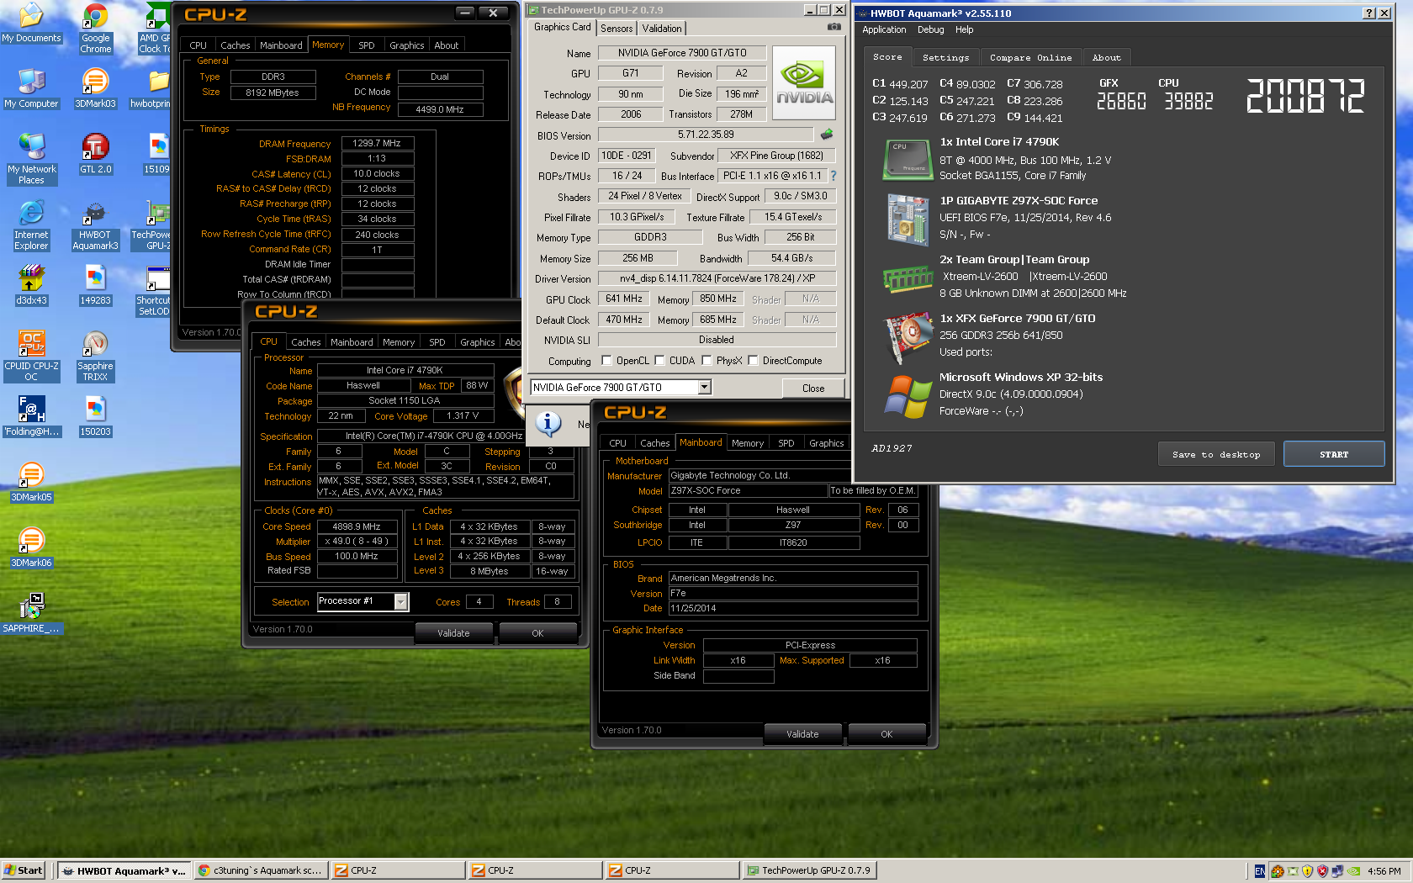Click CPU chip image in Aquamark
The height and width of the screenshot is (883, 1413).
point(908,159)
